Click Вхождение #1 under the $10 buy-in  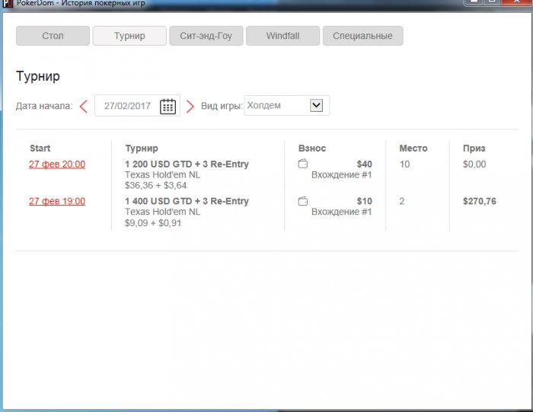[342, 212]
